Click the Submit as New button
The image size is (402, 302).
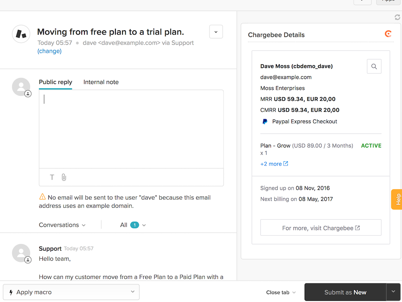(345, 292)
